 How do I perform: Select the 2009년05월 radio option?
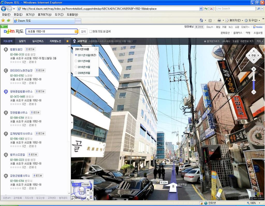coord(76,73)
